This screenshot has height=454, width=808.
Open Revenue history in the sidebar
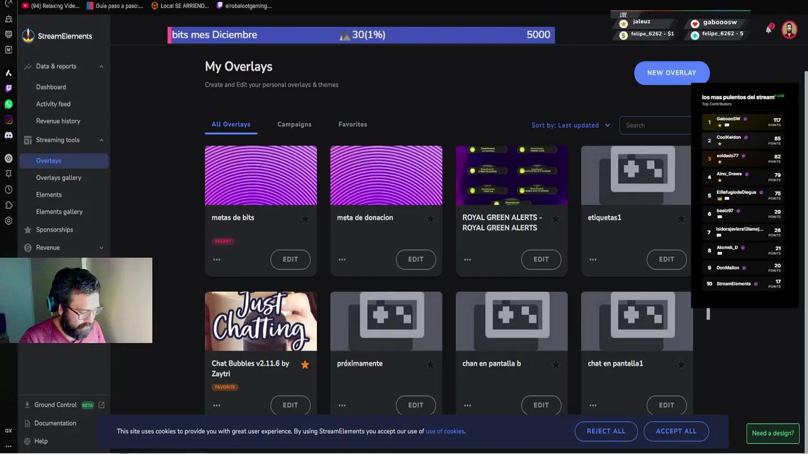coord(58,121)
